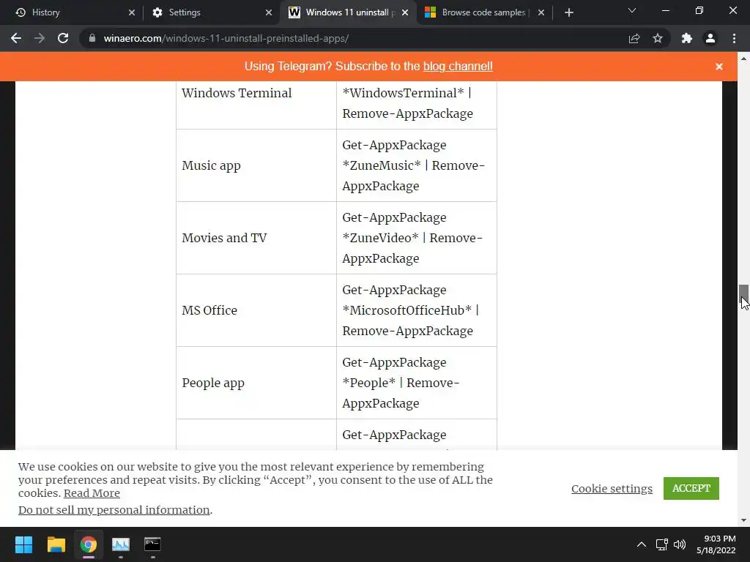View site info via lock icon
Viewport: 750px width, 562px height.
92,38
